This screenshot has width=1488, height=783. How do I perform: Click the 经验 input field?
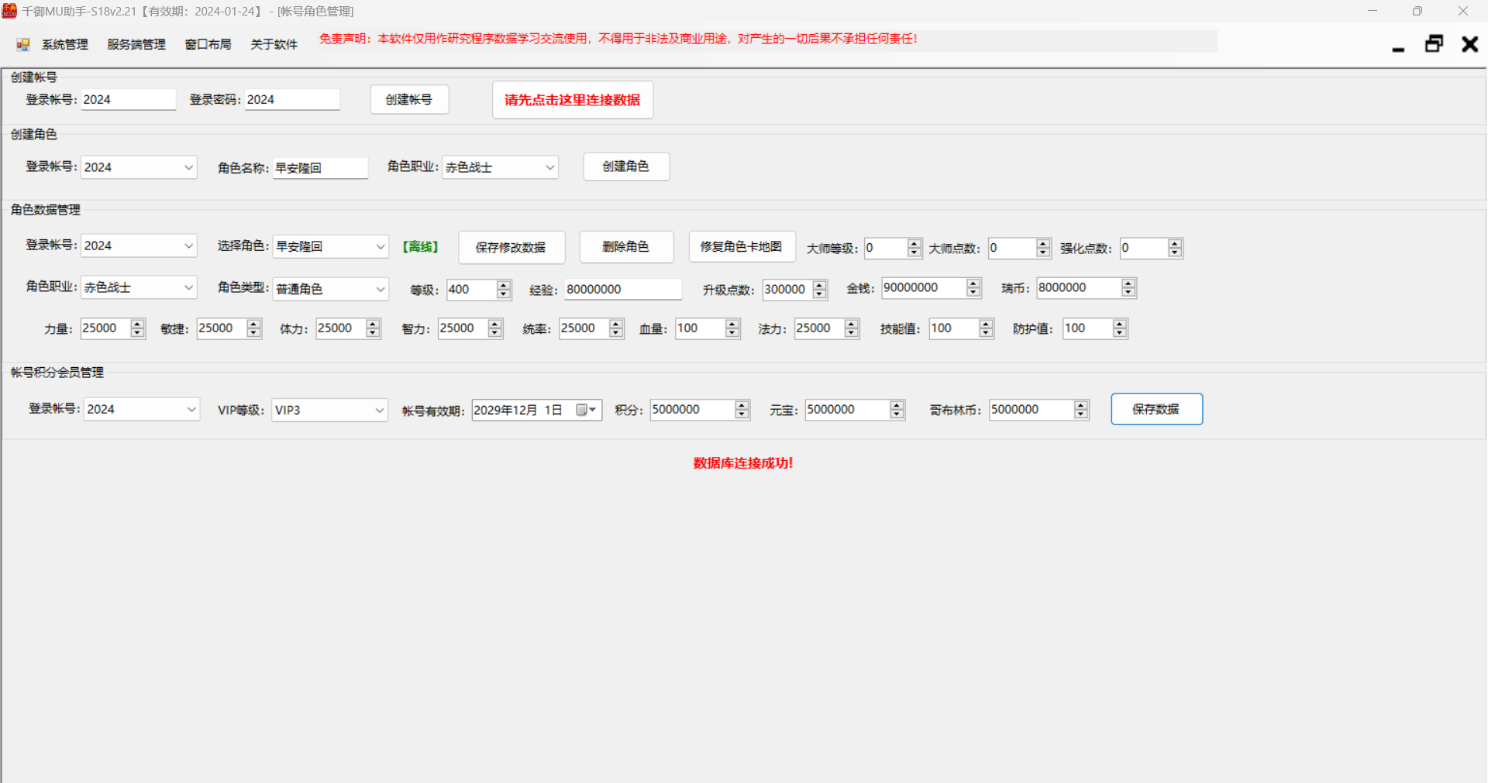click(622, 289)
